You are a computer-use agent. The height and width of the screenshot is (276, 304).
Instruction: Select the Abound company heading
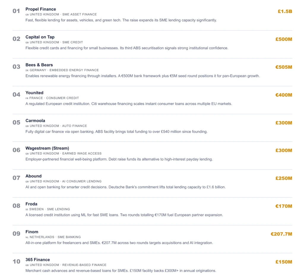tap(34, 176)
